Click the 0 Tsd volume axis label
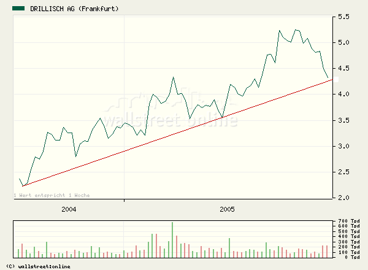 click(349, 257)
